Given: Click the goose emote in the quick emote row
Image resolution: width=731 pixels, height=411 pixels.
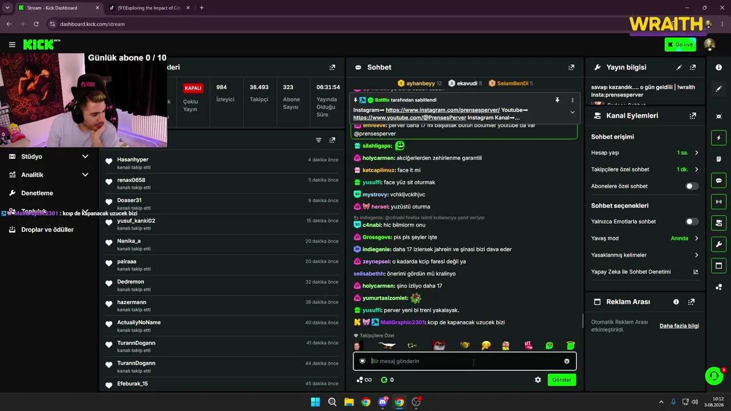Looking at the screenshot, I should [x=387, y=345].
